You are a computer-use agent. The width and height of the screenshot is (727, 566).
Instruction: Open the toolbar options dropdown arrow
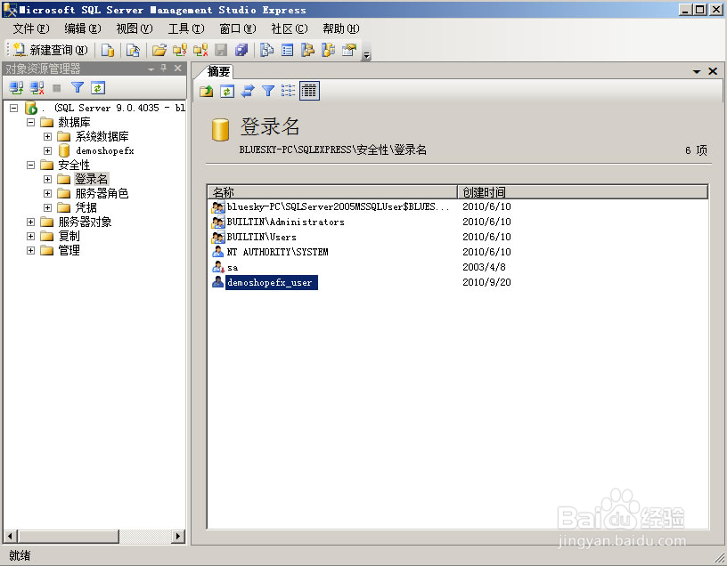(x=367, y=54)
